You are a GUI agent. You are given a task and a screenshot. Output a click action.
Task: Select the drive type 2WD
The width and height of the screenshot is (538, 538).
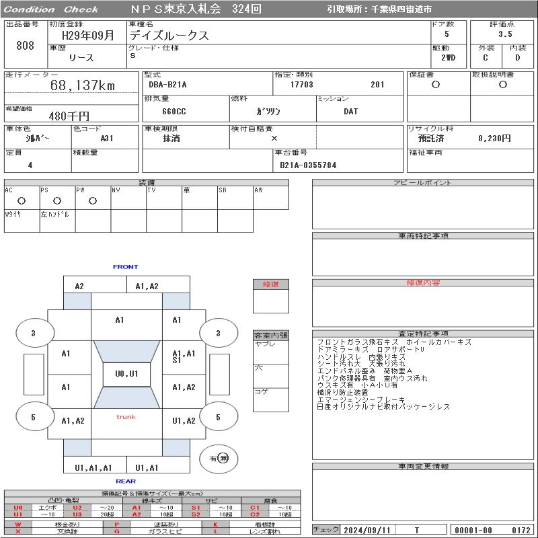(448, 58)
